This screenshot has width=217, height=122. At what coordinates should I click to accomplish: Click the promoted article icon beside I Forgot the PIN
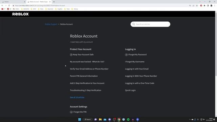[71, 112]
